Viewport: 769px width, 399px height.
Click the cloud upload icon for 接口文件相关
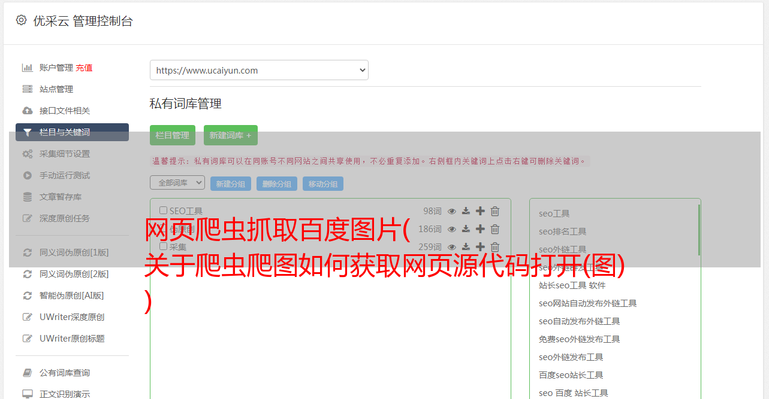27,111
